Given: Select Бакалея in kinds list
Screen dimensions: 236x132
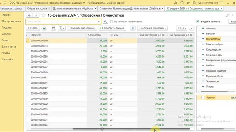Looking at the screenshot, I should pos(211,34).
